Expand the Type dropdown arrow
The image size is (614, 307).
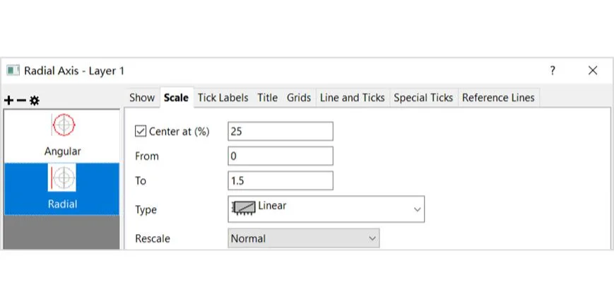[418, 209]
